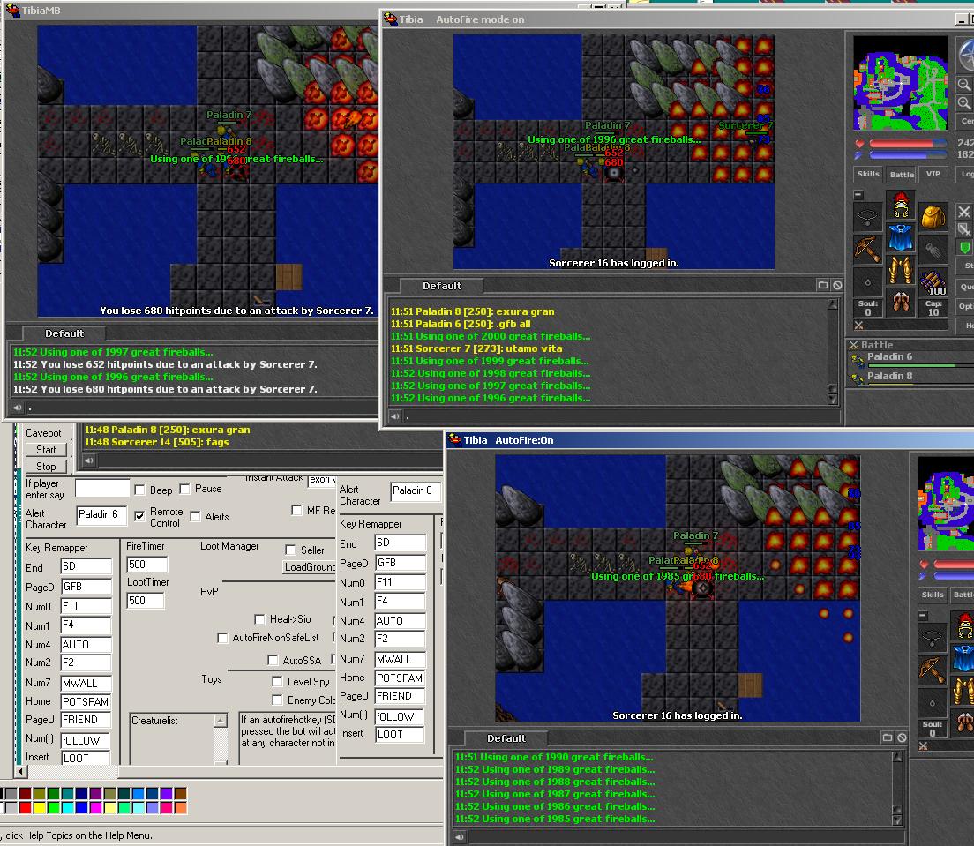This screenshot has height=846, width=974.
Task: Click the speaker icon in top Tibia chat
Action: coord(395,416)
